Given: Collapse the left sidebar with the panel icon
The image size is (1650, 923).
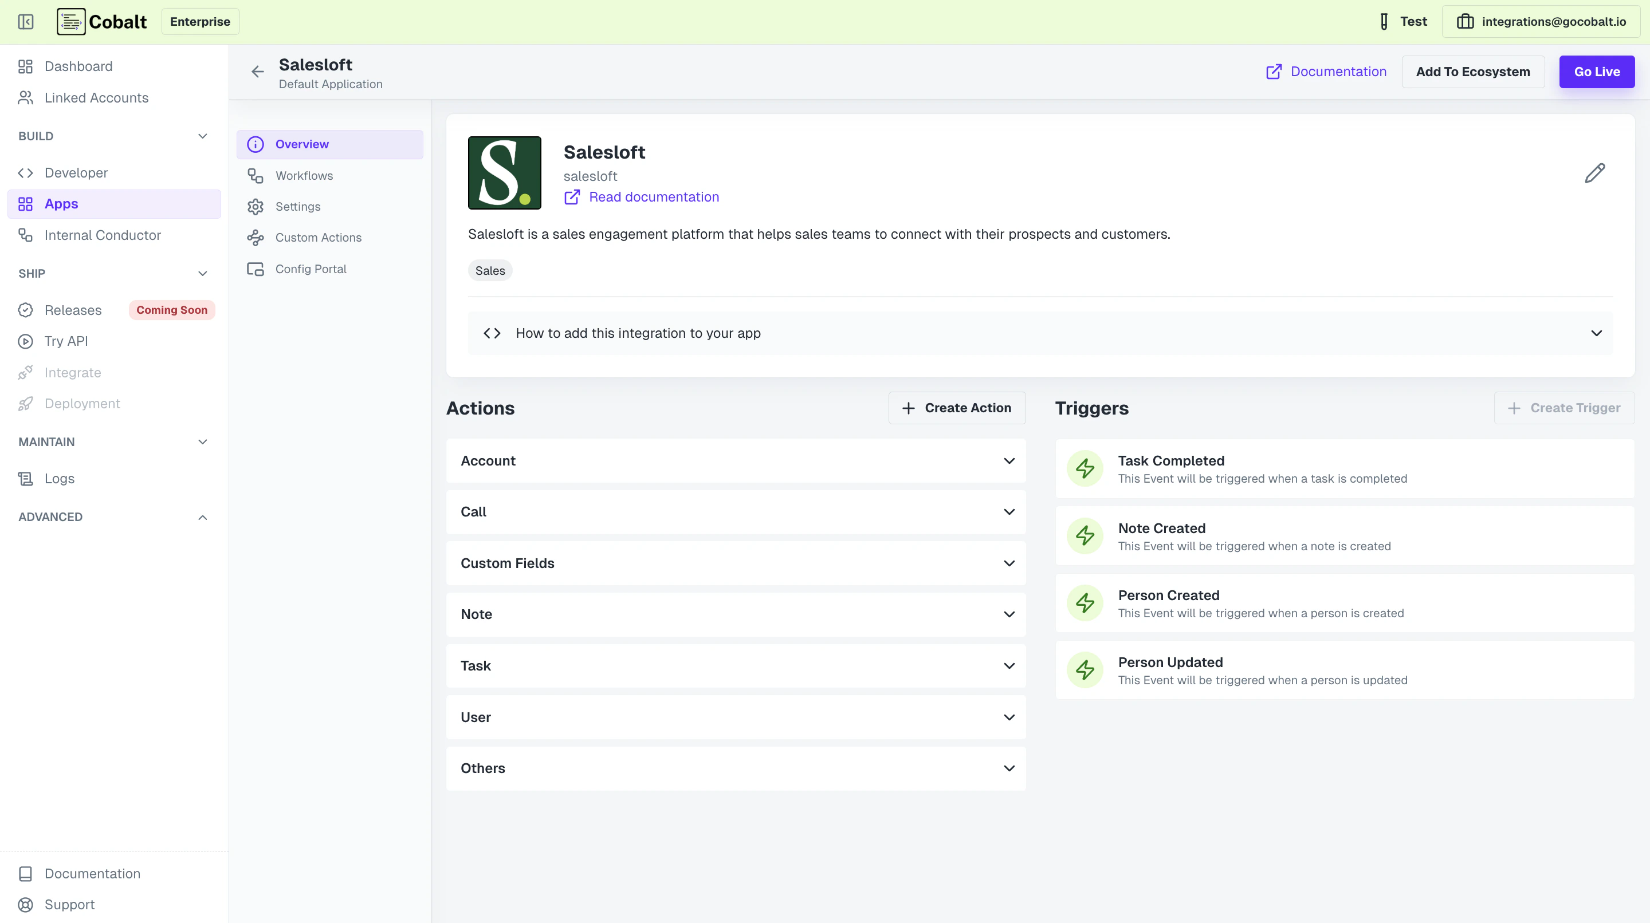Looking at the screenshot, I should click(26, 21).
